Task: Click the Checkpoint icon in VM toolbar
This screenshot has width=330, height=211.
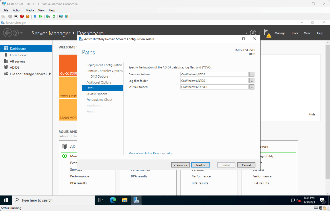Action: tap(48, 16)
